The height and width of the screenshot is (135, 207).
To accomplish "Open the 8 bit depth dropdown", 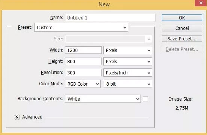I will pos(128,84).
